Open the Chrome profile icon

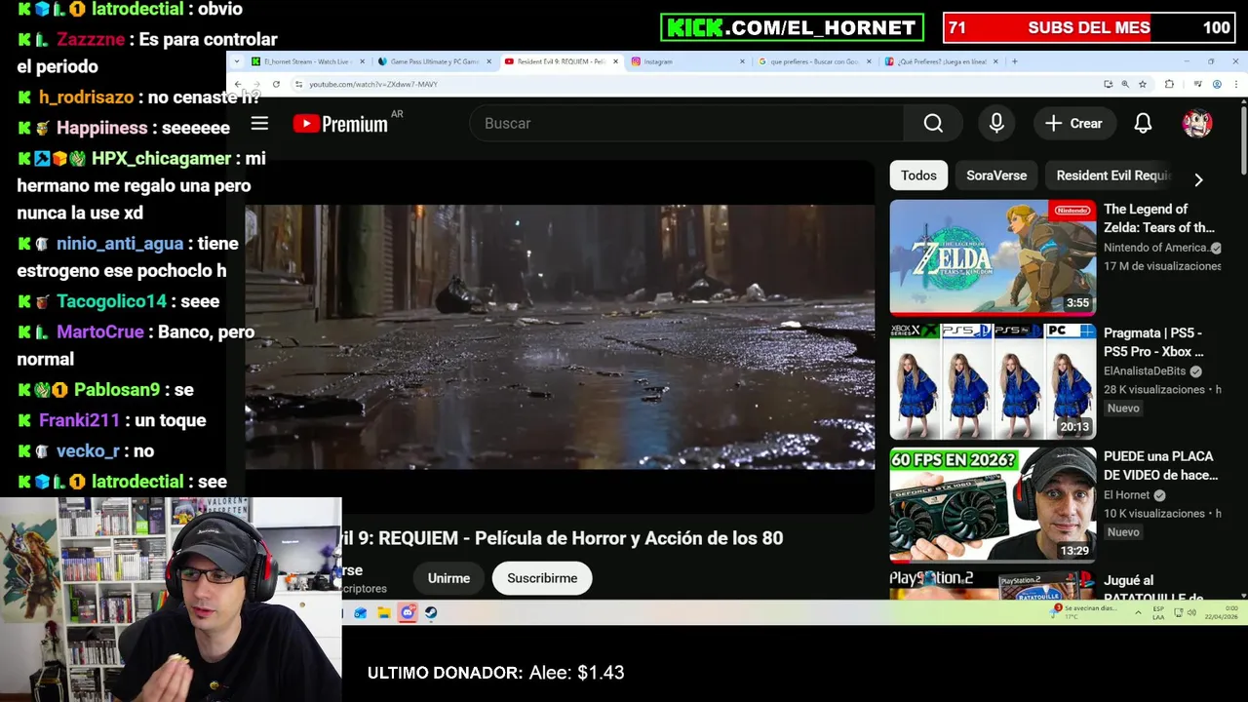point(1217,85)
